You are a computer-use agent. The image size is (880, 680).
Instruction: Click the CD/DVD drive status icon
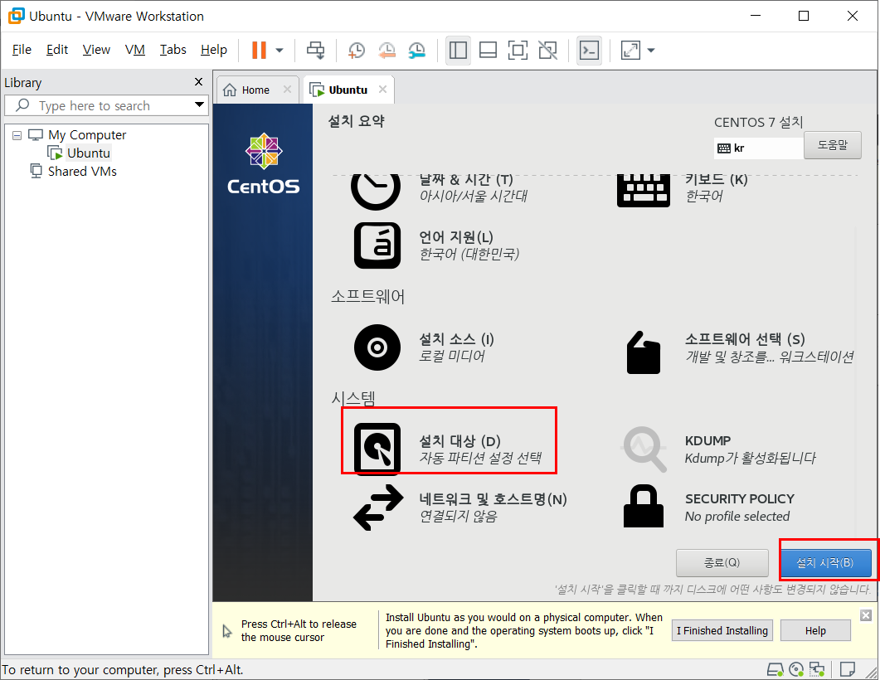(x=796, y=669)
